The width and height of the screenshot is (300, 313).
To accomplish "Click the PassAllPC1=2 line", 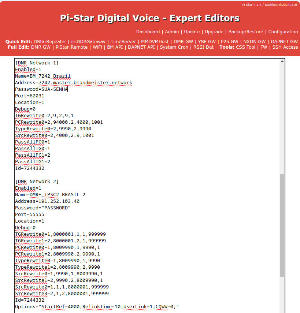I will [33, 155].
